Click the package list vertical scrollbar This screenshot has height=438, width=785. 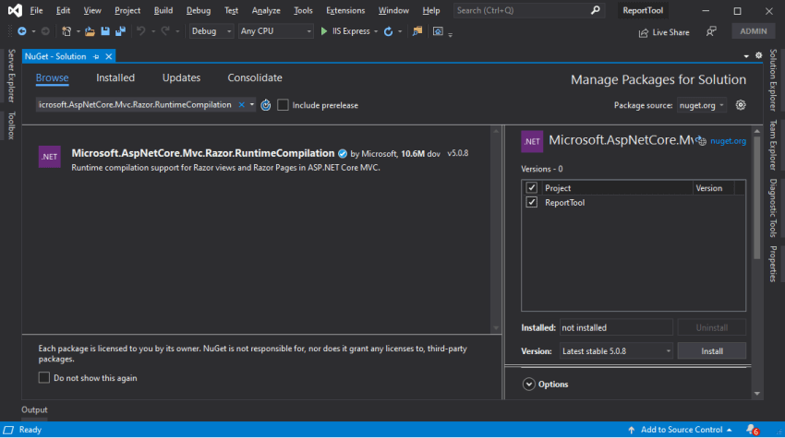pos(496,230)
